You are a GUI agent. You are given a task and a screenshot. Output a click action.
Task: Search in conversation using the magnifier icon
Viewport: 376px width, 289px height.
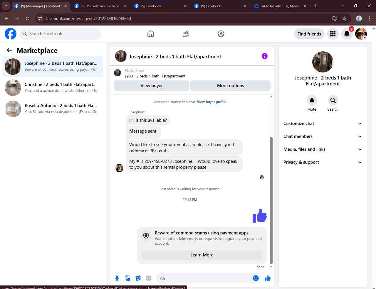click(333, 100)
